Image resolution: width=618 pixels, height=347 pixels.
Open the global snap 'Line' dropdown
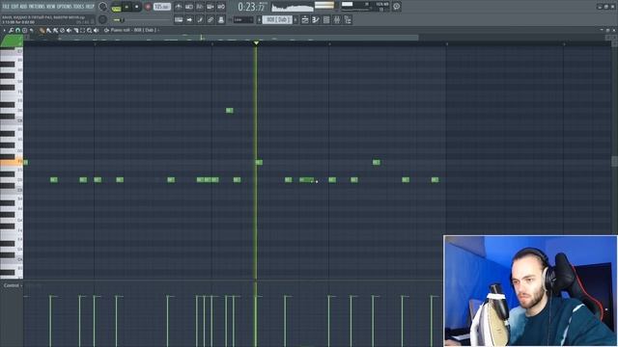point(243,19)
